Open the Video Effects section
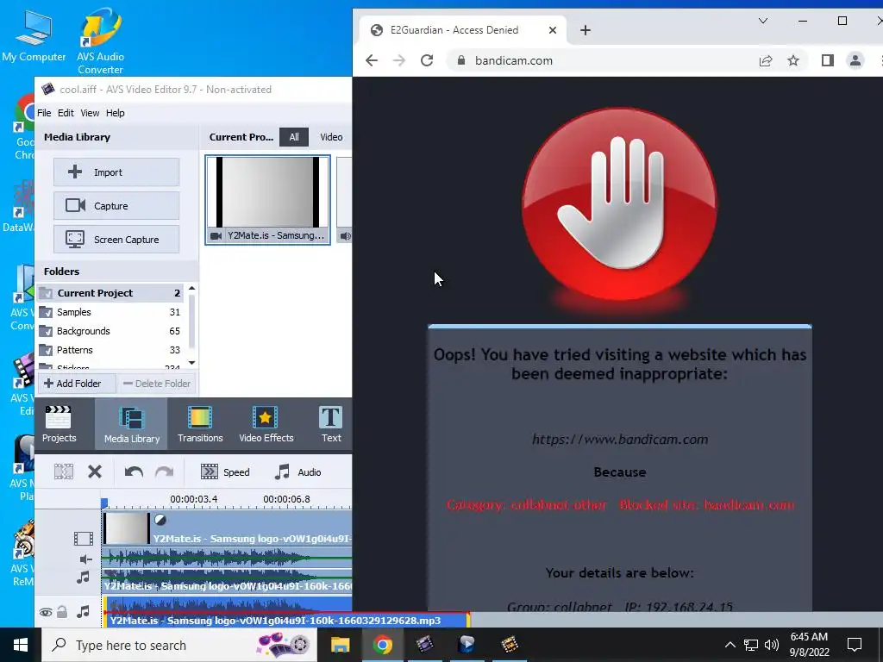 click(x=266, y=424)
